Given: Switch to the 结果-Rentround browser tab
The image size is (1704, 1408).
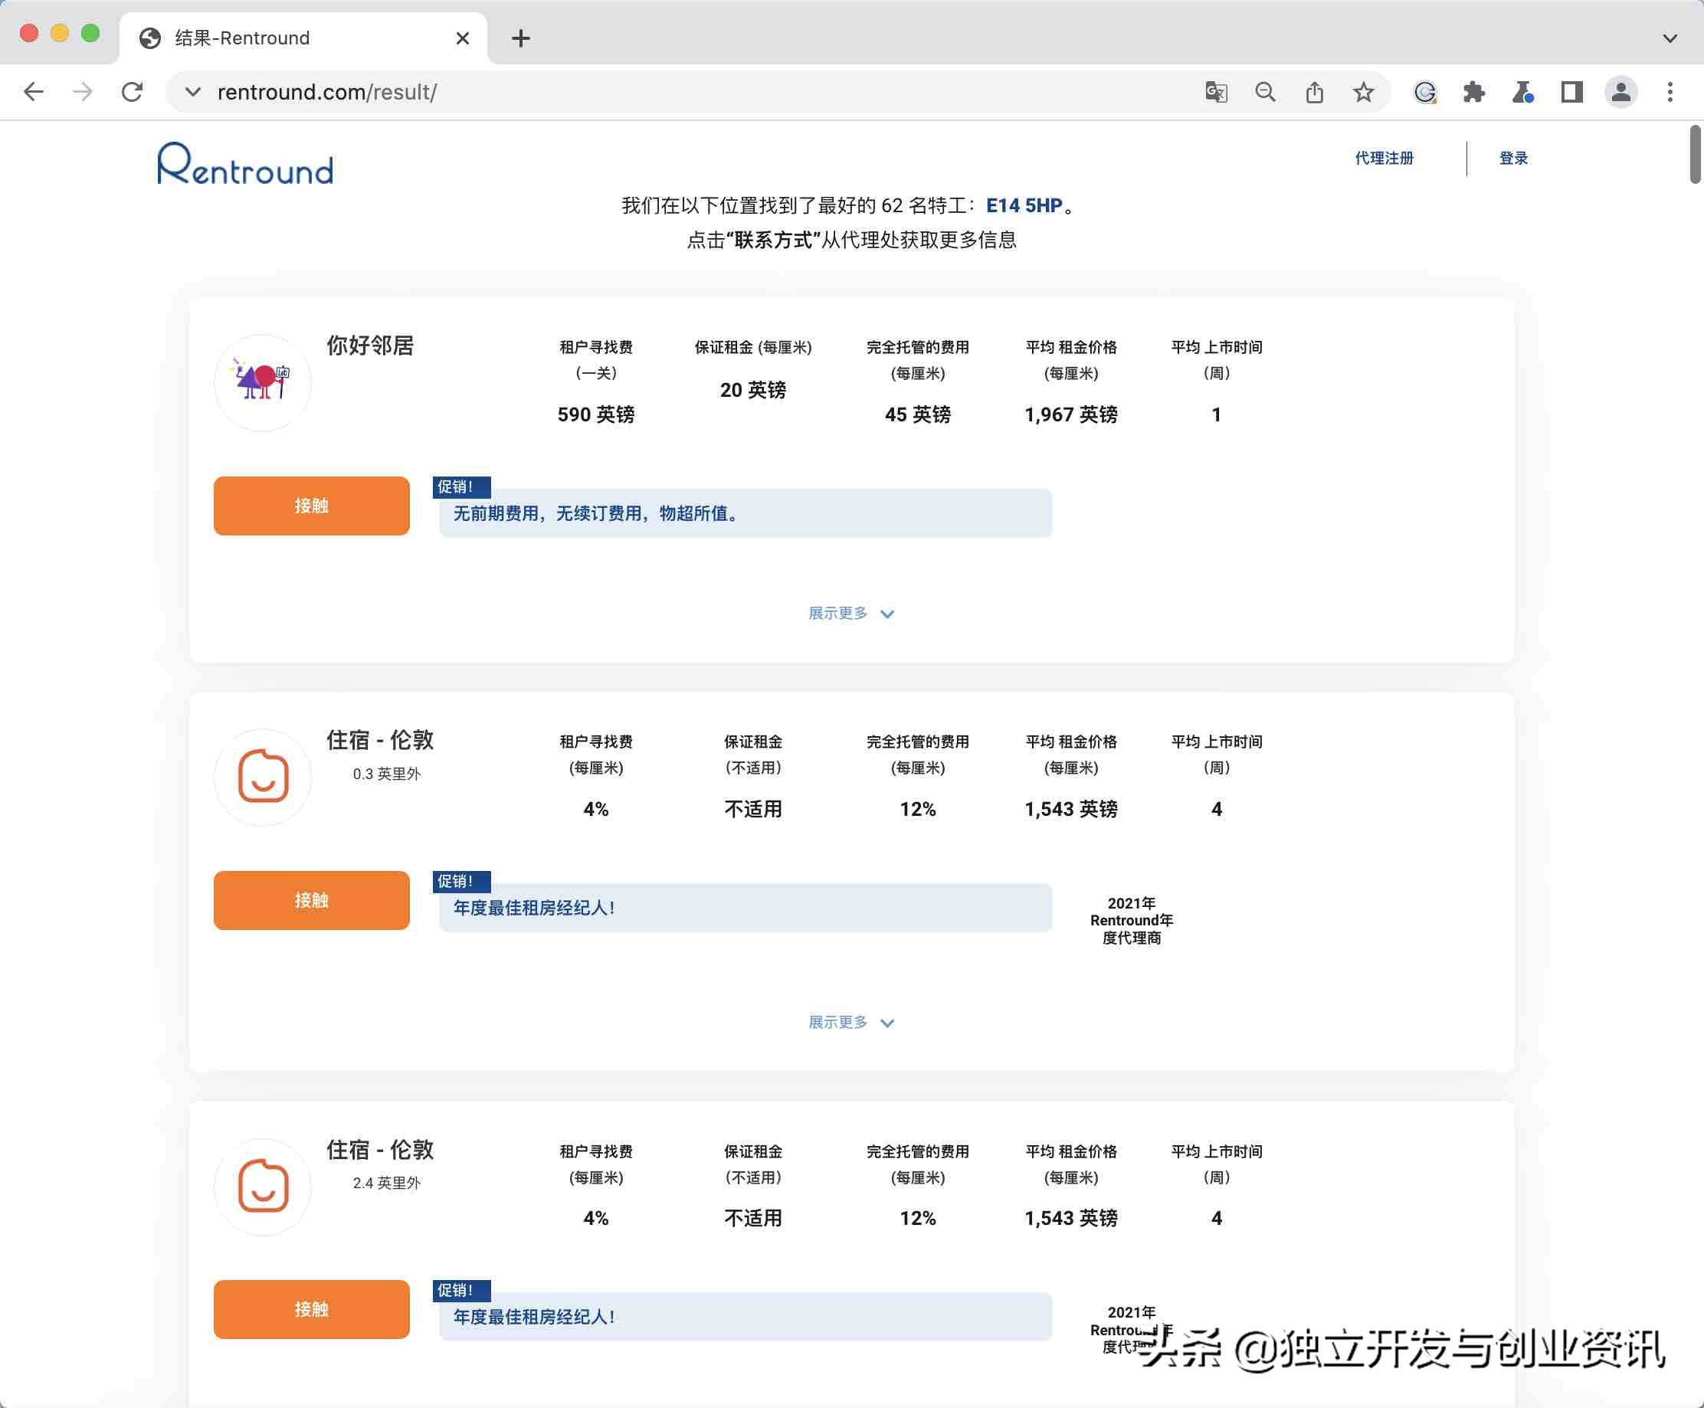Looking at the screenshot, I should pos(239,38).
